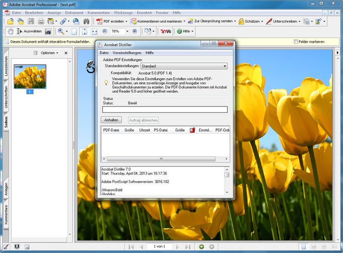Click the Yahoo search toolbar icon
This screenshot has height=253, width=343.
point(165,31)
